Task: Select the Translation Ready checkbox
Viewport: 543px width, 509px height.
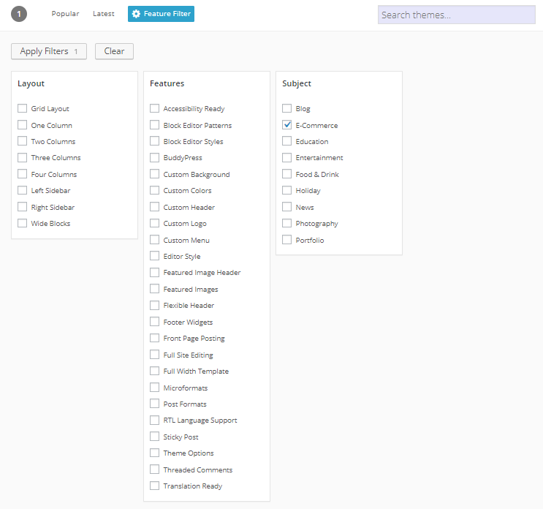Action: pyautogui.click(x=155, y=486)
